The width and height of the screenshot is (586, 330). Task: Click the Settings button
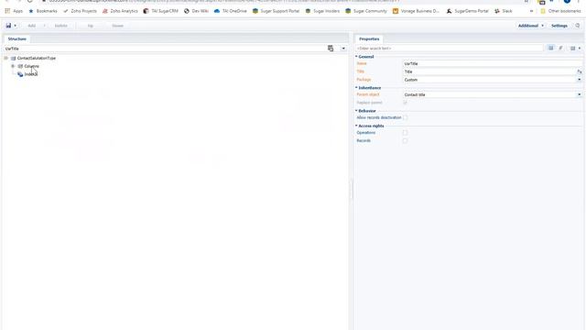[559, 26]
